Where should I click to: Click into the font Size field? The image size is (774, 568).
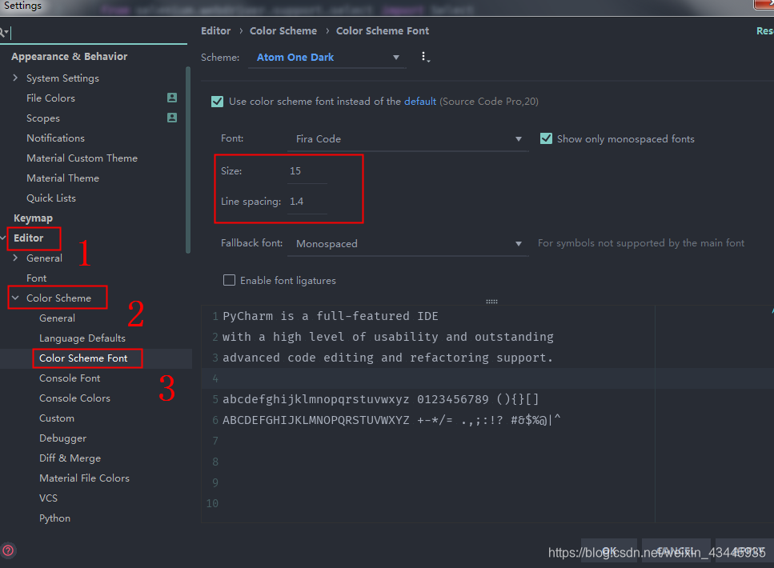307,171
